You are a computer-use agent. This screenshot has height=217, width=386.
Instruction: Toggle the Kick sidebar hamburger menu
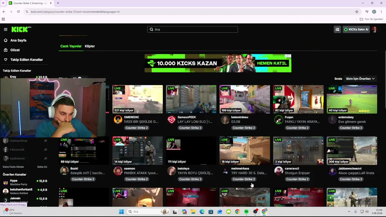pyautogui.click(x=5, y=29)
